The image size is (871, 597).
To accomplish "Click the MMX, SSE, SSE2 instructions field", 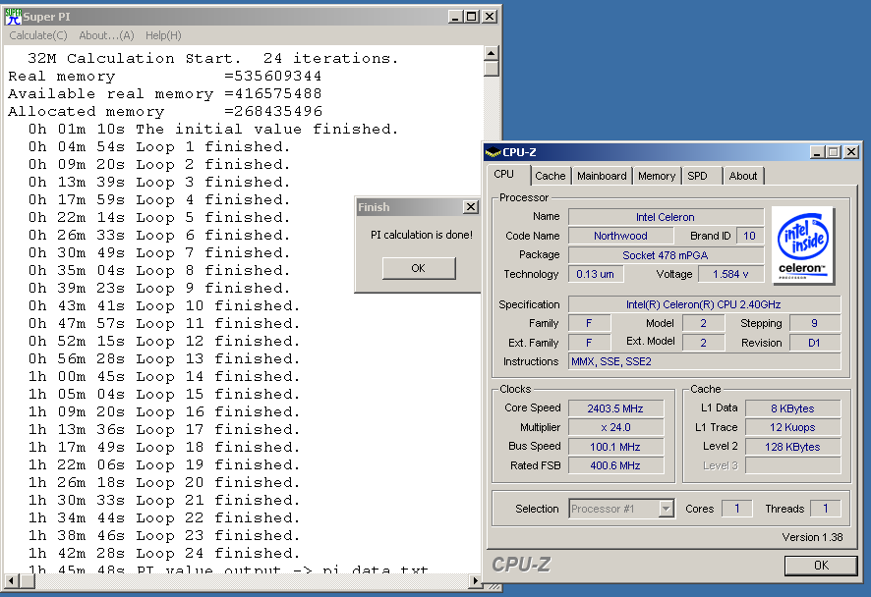I will tap(704, 361).
